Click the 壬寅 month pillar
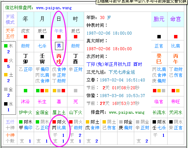This screenshot has width=188, height=148. pyautogui.click(x=42, y=59)
